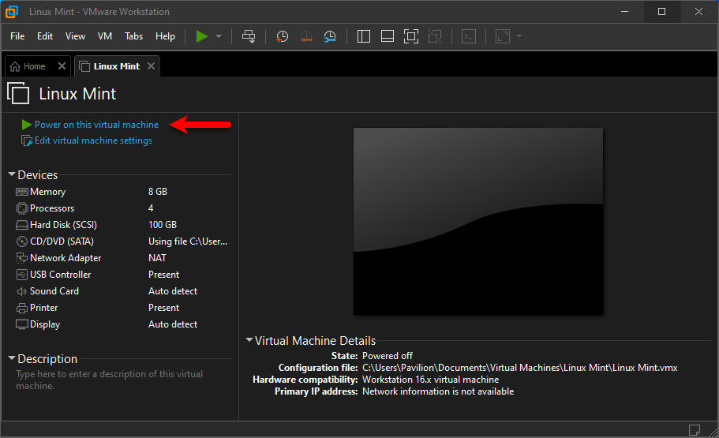Select the Display device

[x=123, y=324]
